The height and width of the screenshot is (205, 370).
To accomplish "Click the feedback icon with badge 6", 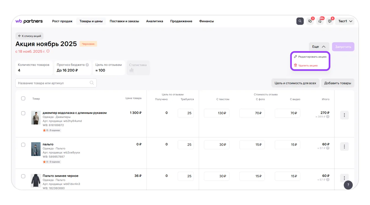I will 330,21.
